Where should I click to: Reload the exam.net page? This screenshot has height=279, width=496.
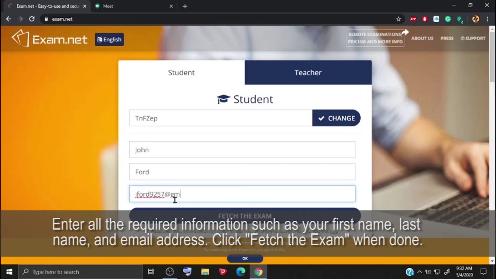[x=32, y=19]
